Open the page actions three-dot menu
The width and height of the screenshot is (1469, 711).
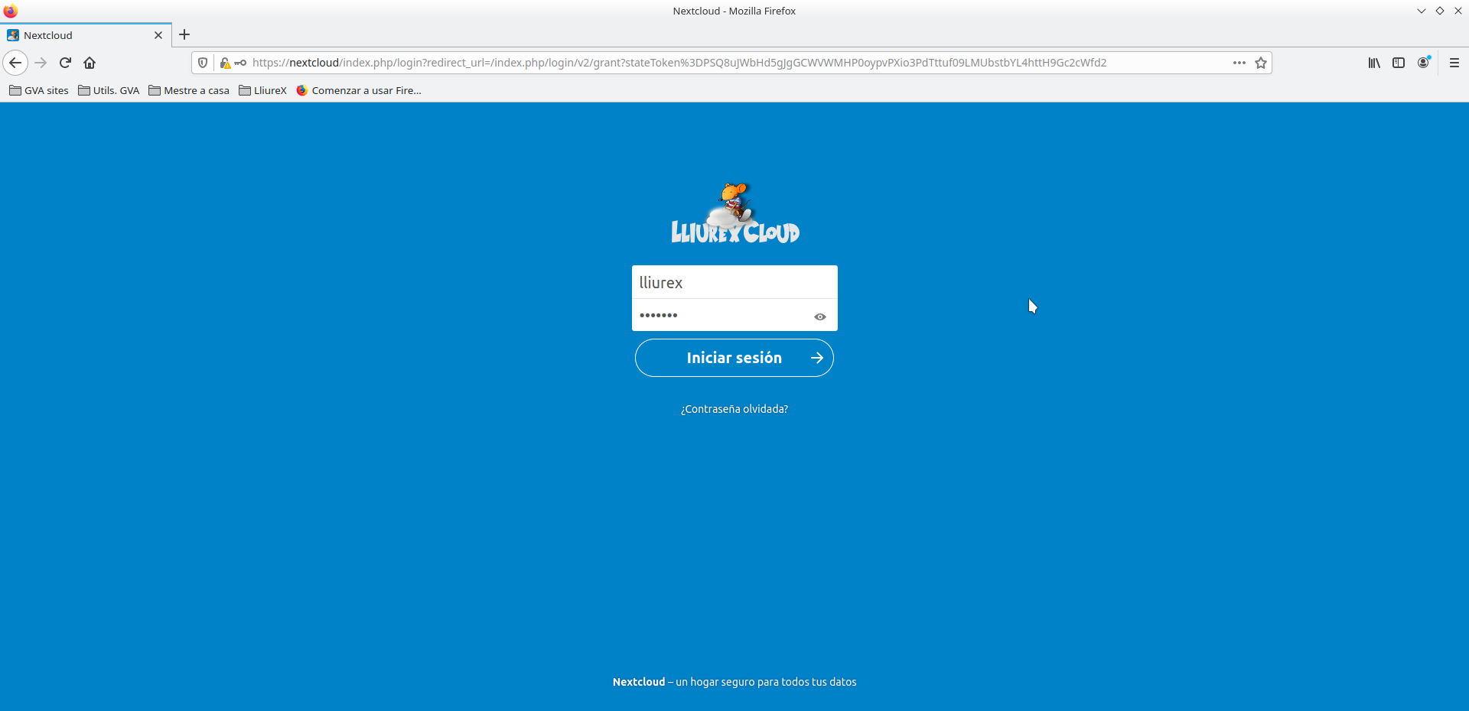click(x=1239, y=63)
